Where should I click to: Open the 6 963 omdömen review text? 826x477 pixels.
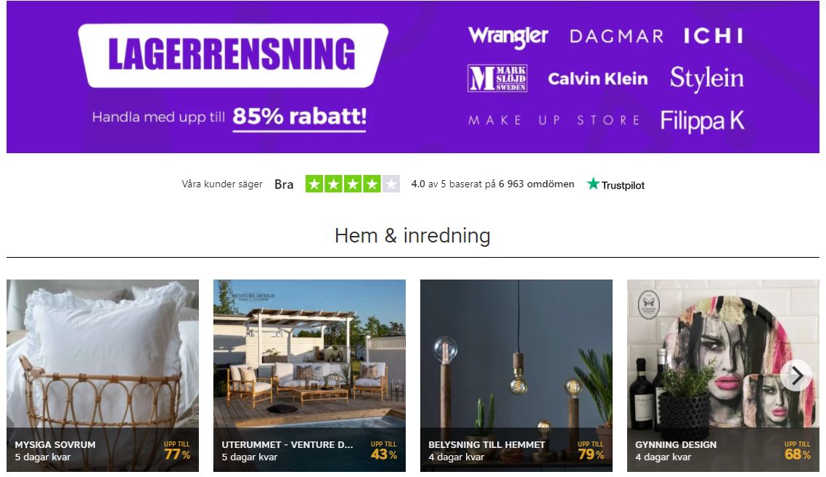(536, 184)
